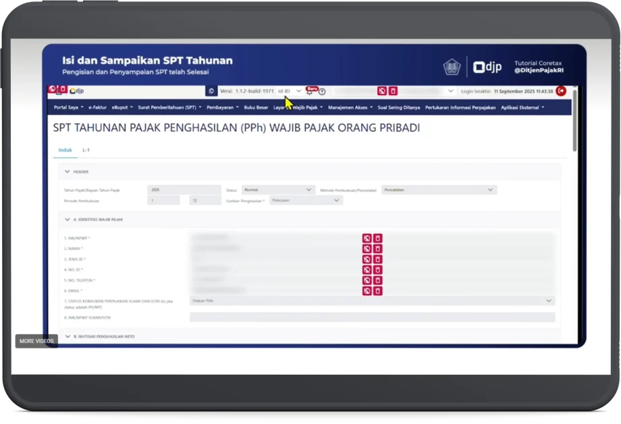
Task: Click the trash icon in the NIK/NPWP row
Action: (x=378, y=238)
